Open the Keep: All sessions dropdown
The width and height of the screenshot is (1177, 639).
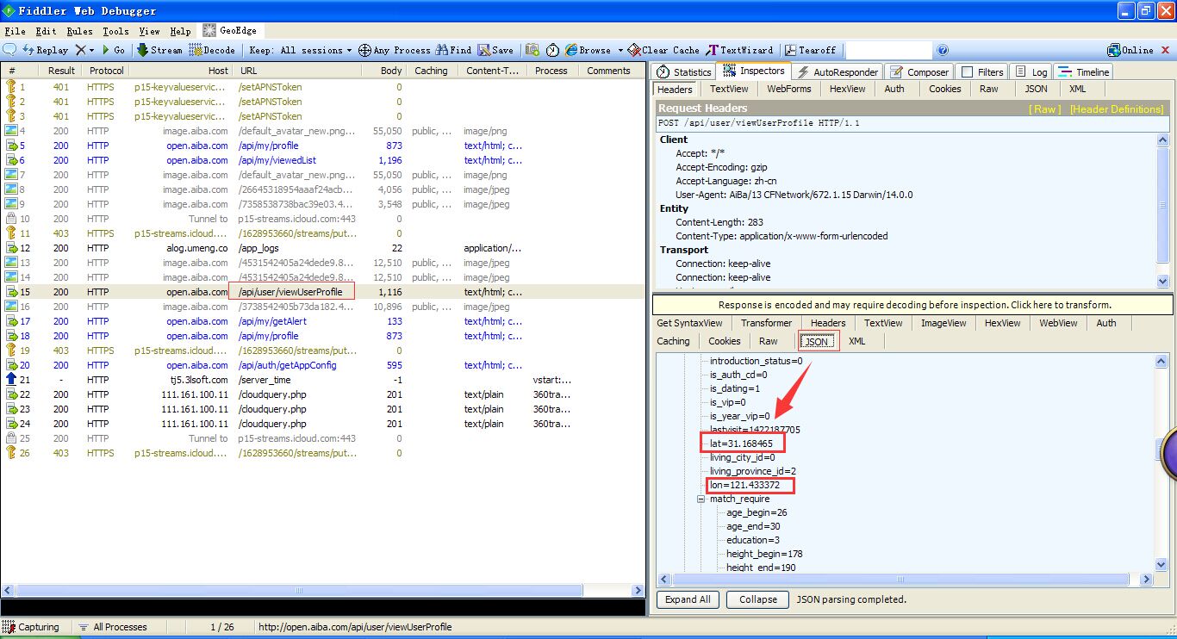(301, 50)
